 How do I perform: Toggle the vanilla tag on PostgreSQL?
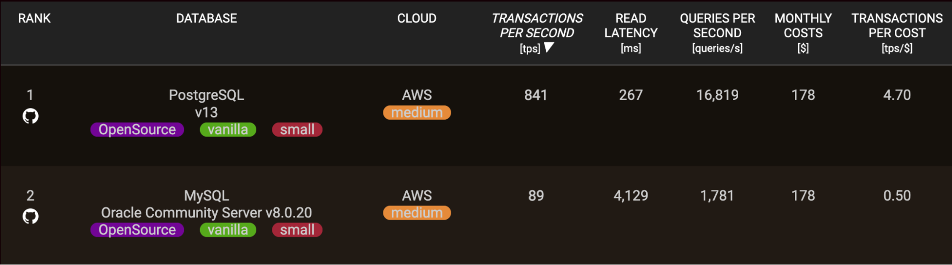click(228, 130)
